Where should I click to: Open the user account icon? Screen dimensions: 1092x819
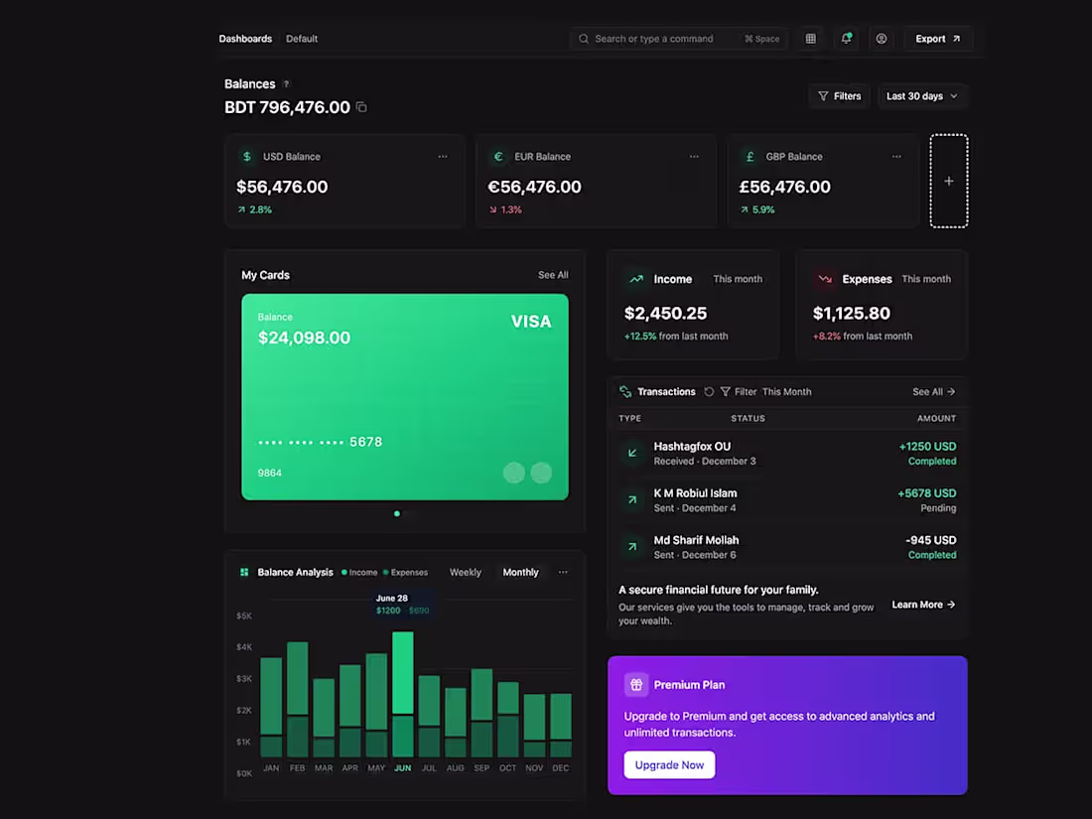point(881,38)
